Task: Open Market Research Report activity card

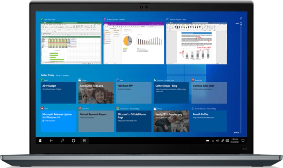Action: click(96, 121)
